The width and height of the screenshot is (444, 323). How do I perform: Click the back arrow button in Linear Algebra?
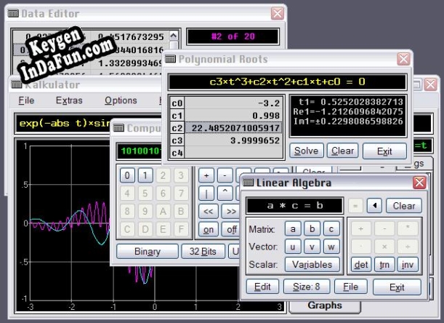(374, 205)
